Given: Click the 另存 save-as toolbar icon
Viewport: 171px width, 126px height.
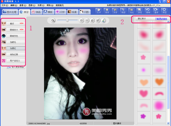Looking at the screenshot, I should point(115,11).
